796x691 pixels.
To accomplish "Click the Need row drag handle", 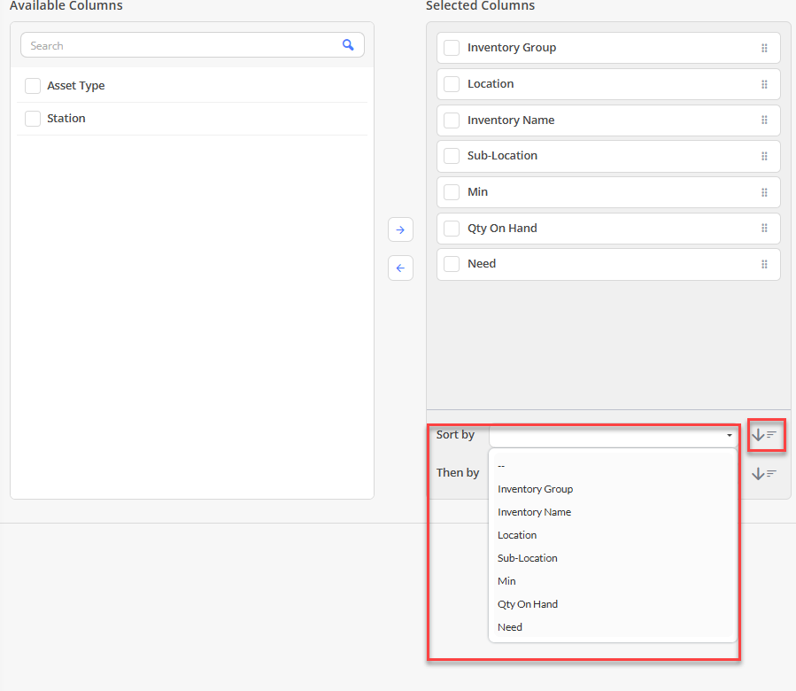I will (764, 264).
